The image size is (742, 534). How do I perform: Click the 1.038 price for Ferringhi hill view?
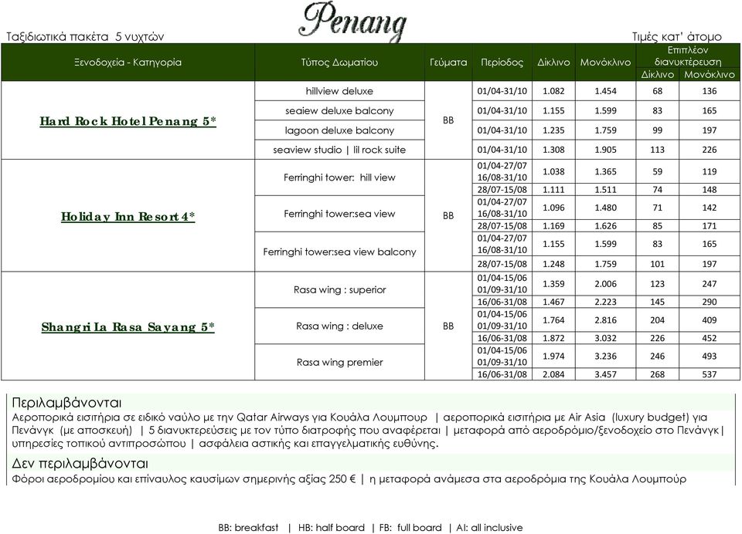tap(553, 171)
